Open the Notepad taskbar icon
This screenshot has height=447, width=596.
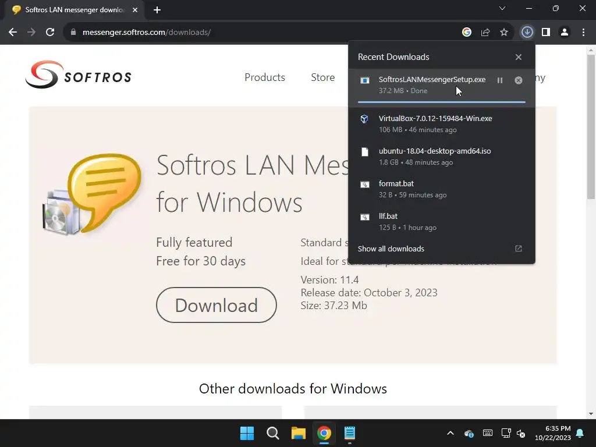350,433
